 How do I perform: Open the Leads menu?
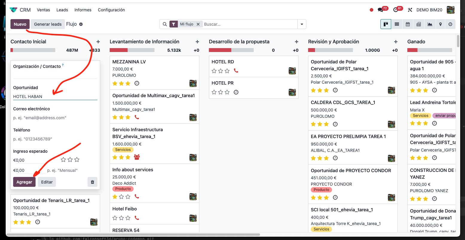pyautogui.click(x=62, y=10)
